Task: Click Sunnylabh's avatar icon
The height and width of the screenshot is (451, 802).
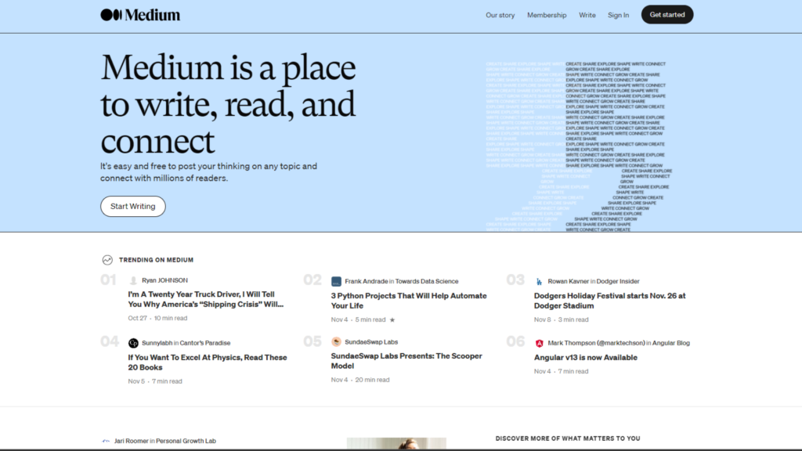Action: pyautogui.click(x=132, y=342)
